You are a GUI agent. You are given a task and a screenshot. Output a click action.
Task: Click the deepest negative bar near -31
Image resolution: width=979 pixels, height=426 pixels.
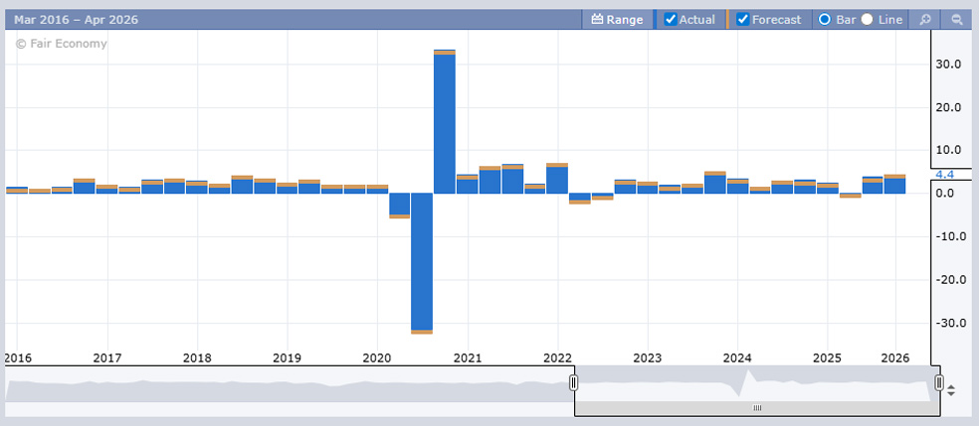tap(422, 263)
